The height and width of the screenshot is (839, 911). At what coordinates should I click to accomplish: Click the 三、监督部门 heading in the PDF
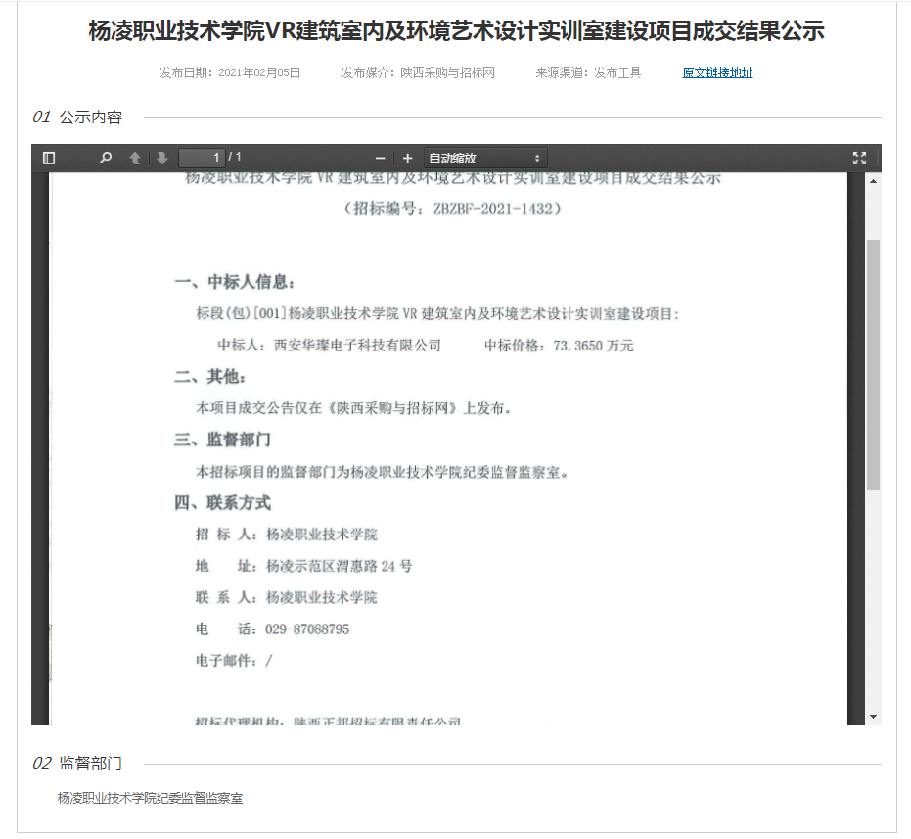point(222,440)
